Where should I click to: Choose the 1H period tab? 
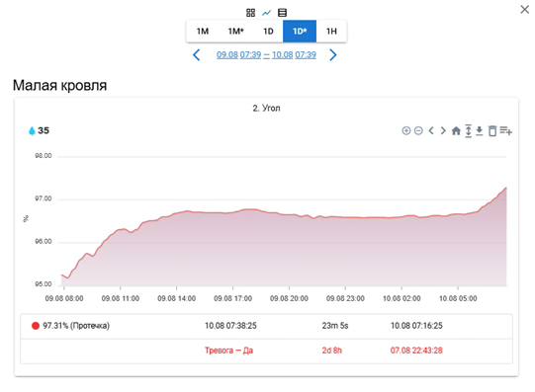[331, 32]
